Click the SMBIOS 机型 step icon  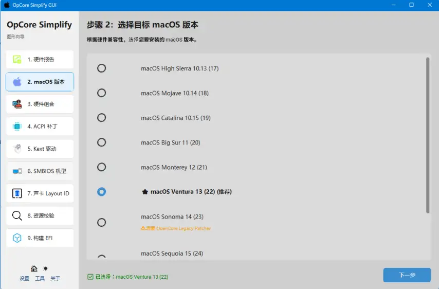[x=17, y=171]
